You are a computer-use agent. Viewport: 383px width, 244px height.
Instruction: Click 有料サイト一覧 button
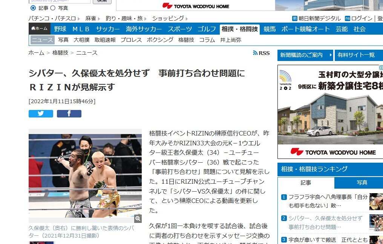point(359,55)
